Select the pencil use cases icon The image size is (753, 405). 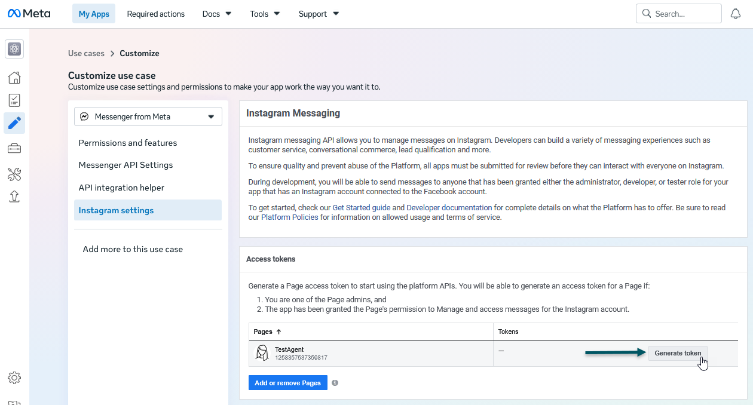coord(14,123)
